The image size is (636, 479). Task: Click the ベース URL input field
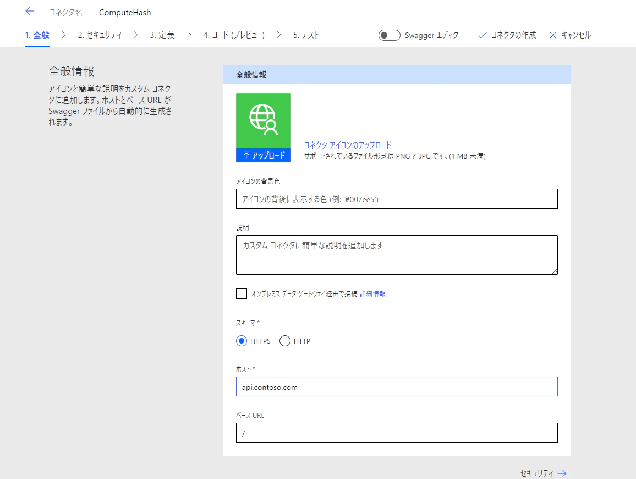pos(397,433)
